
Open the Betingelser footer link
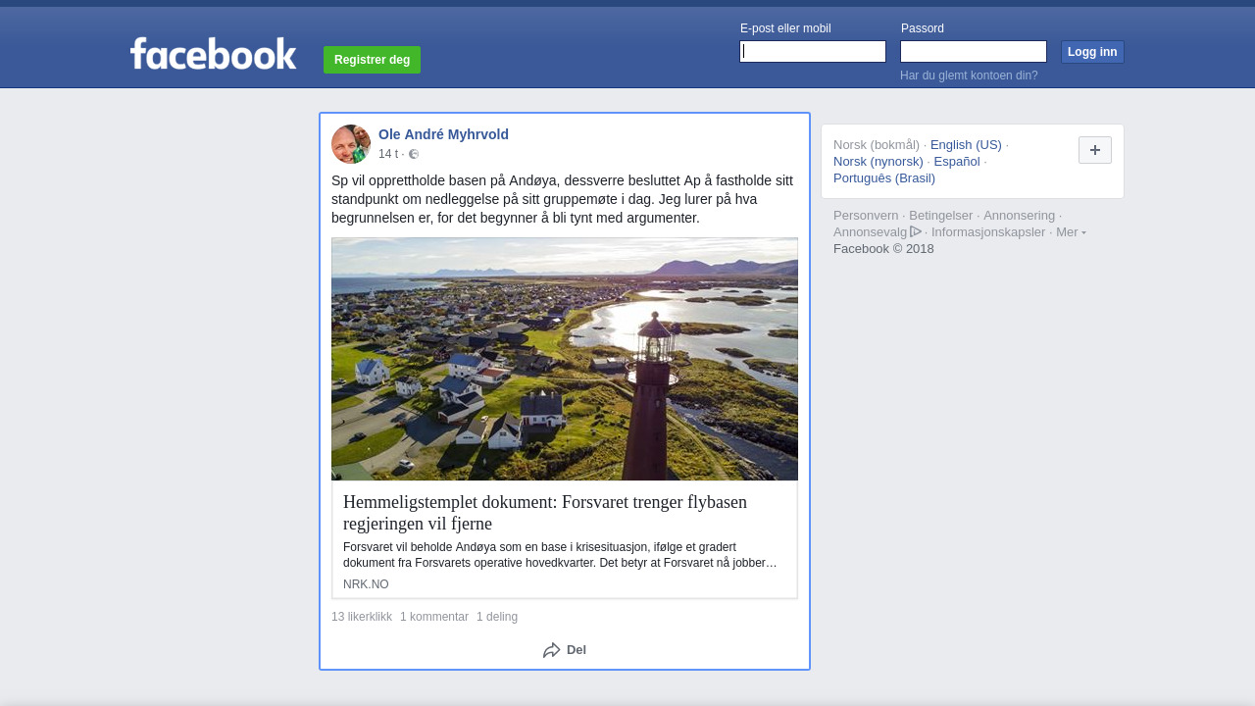click(x=941, y=216)
